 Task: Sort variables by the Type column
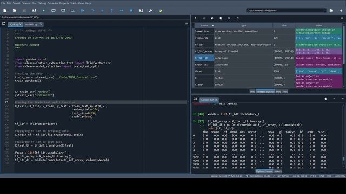pyautogui.click(x=243, y=25)
